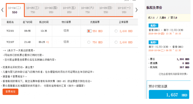Click departure time 09:55 in flight table

tap(27, 31)
